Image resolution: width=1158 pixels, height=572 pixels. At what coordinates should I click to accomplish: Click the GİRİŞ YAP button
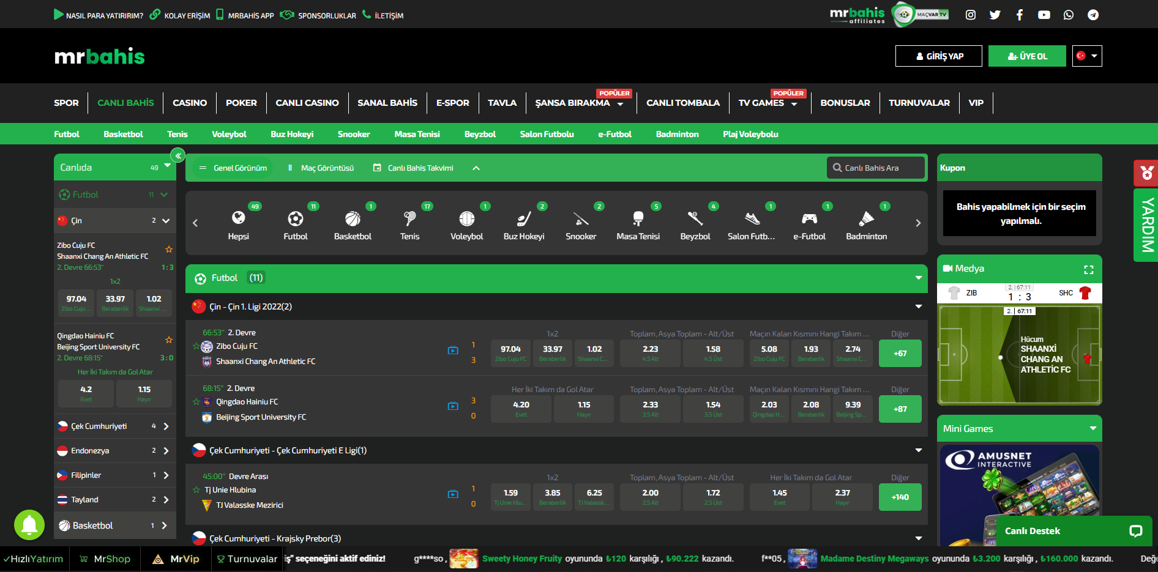(x=938, y=56)
